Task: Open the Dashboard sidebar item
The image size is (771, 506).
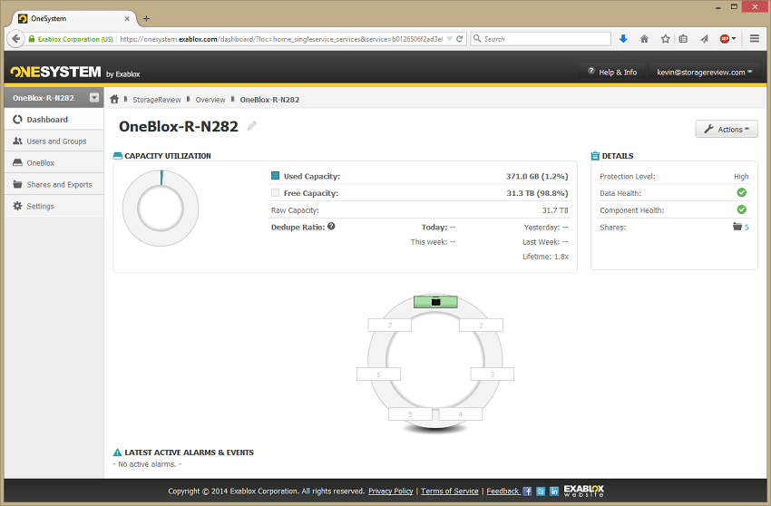Action: [54, 120]
